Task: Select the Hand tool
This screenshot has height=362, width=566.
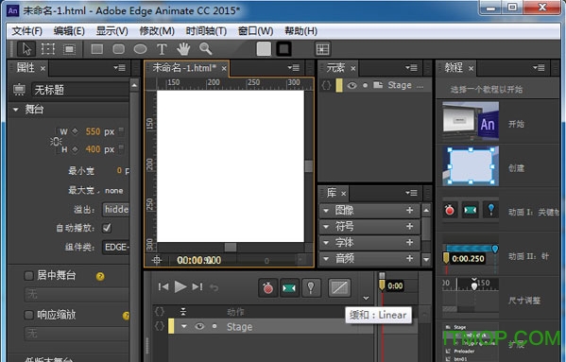Action: pos(183,49)
